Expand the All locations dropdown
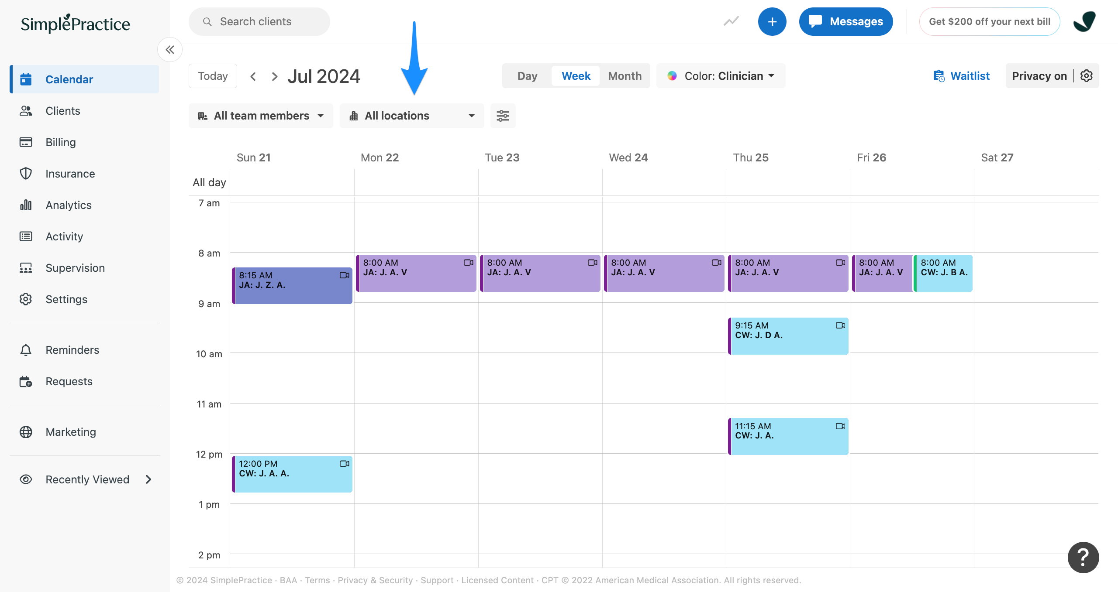This screenshot has height=592, width=1118. click(x=412, y=116)
